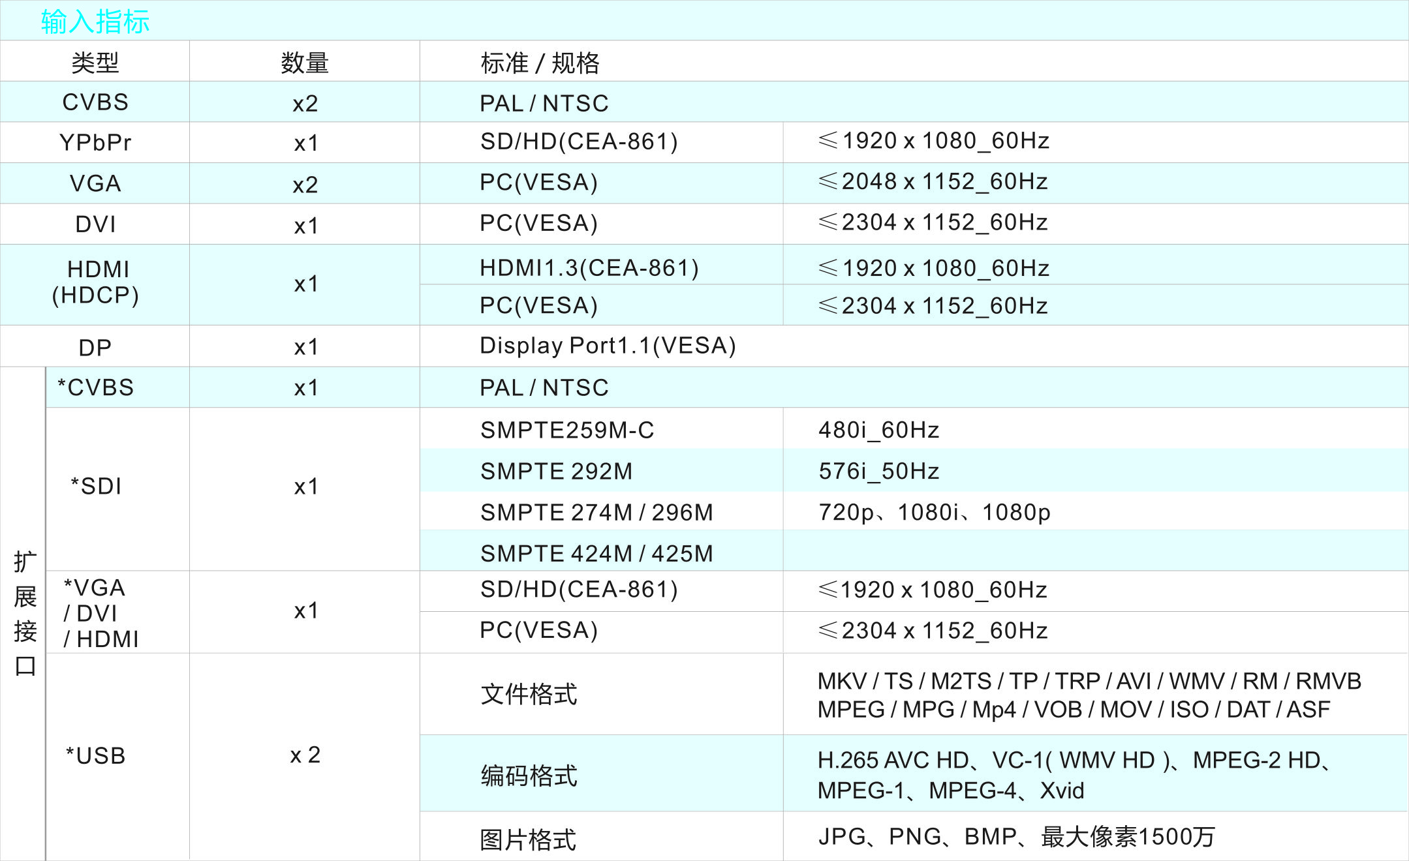Click the vertical 扩展接口 label
This screenshot has width=1409, height=861.
pos(25,613)
